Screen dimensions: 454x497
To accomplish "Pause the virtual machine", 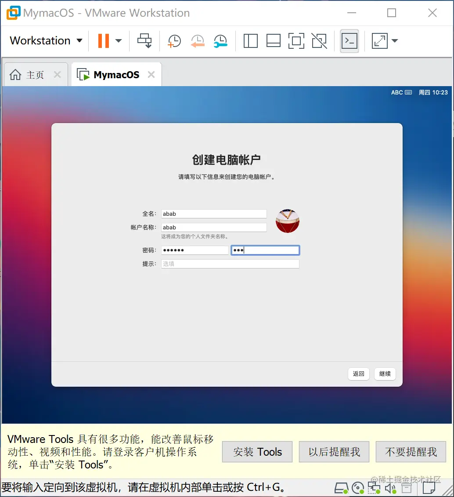I will (104, 40).
